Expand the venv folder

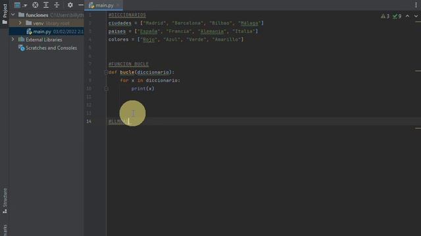20,23
